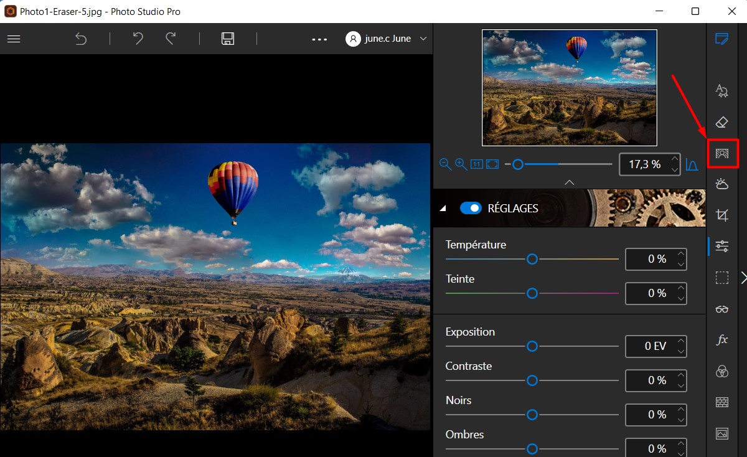Increase zoom percentage with the up stepper
747x457 pixels.
point(675,159)
